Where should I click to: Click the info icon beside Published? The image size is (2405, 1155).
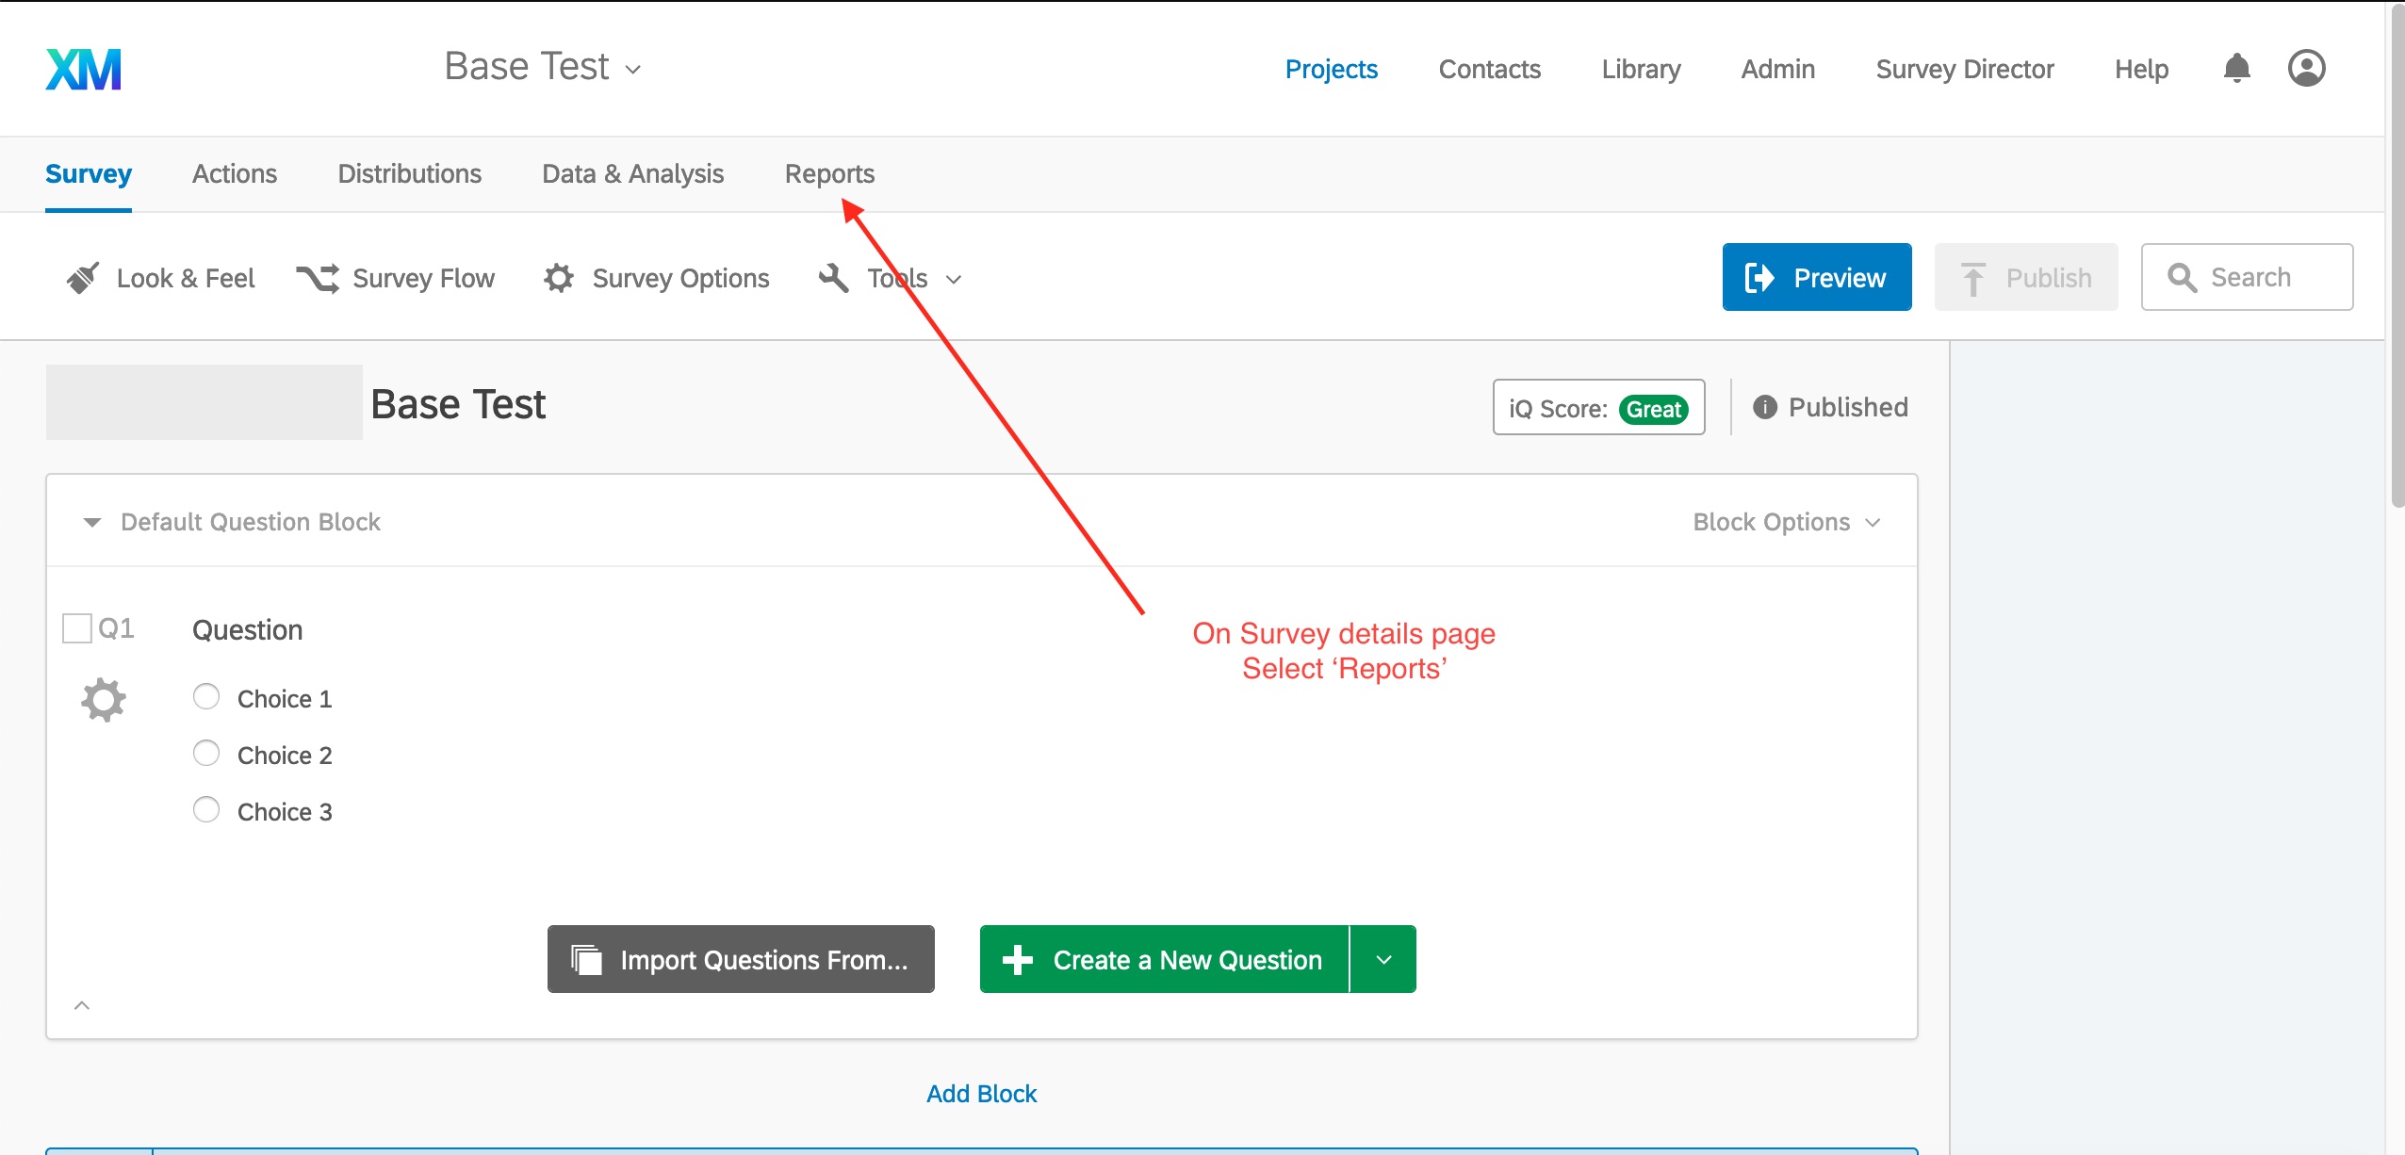pos(1764,407)
